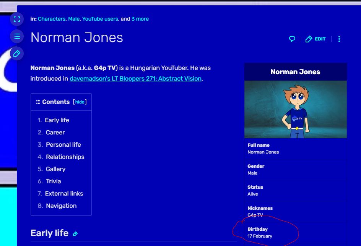The height and width of the screenshot is (246, 361).
Task: Click the EDIT button beside title
Action: click(315, 39)
